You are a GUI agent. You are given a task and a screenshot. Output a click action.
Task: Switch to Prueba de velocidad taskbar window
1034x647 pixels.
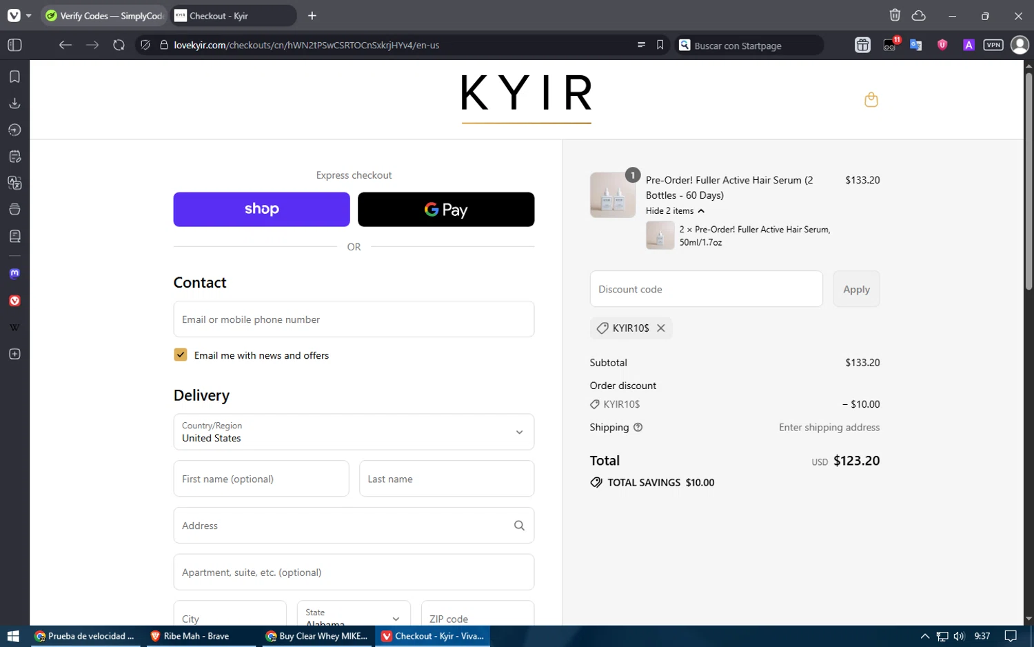click(85, 636)
